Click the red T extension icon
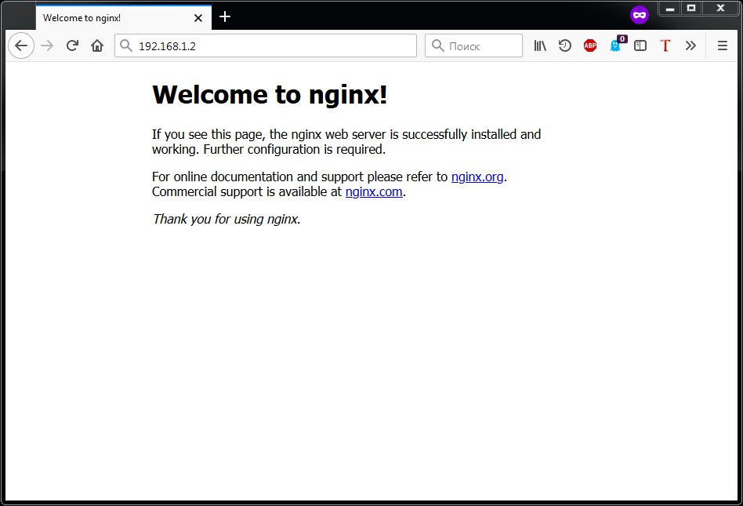This screenshot has width=743, height=506. coord(665,46)
